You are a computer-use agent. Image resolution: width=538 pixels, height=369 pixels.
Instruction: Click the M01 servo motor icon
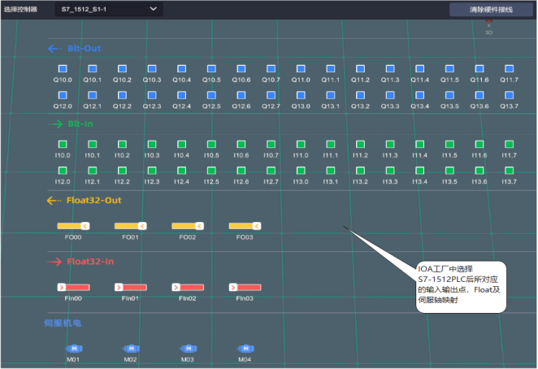[x=73, y=349]
